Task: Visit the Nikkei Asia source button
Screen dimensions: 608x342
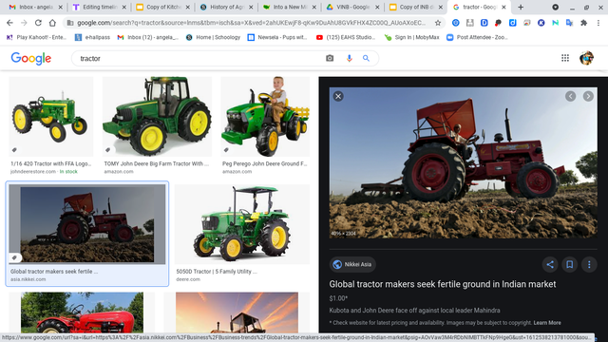Action: pos(352,264)
